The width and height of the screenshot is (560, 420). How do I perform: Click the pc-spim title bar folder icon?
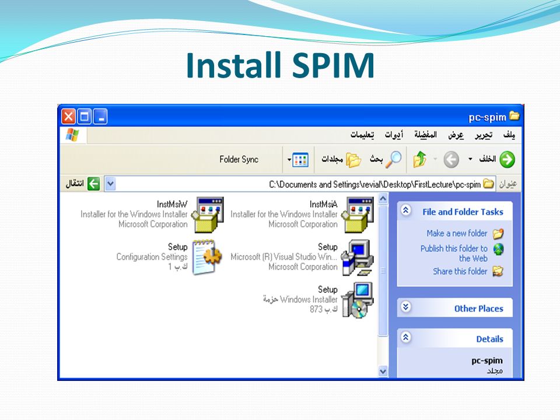(x=514, y=116)
